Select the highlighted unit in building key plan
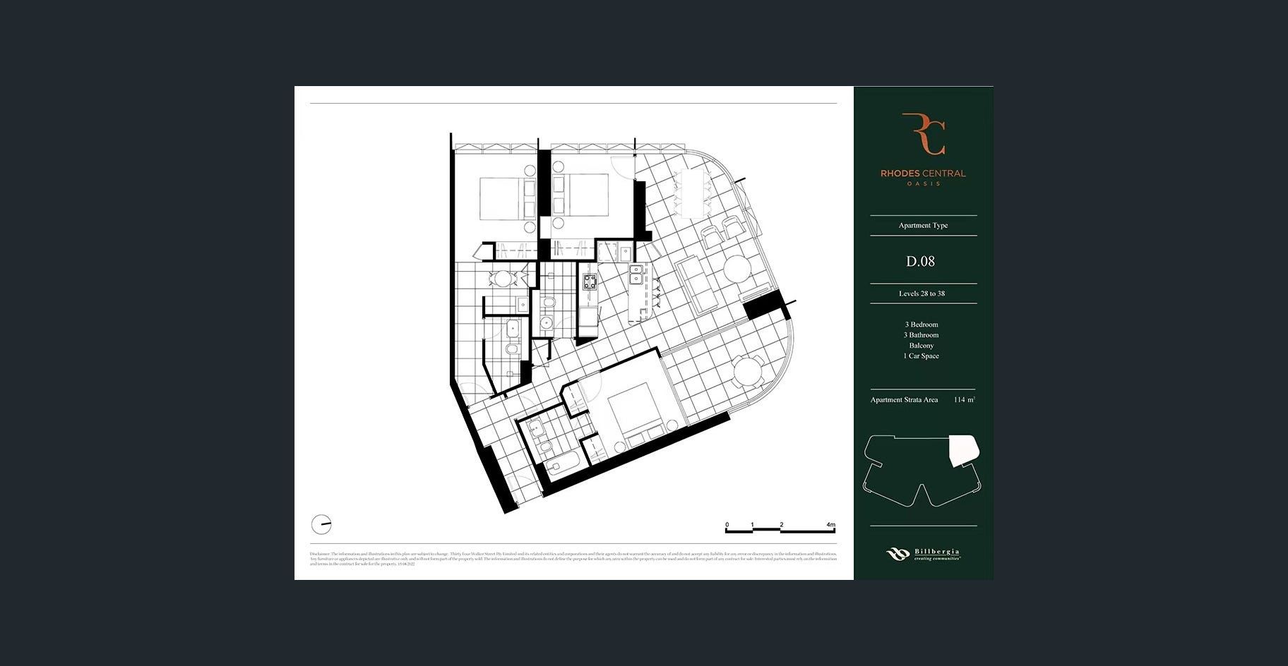 (x=963, y=449)
